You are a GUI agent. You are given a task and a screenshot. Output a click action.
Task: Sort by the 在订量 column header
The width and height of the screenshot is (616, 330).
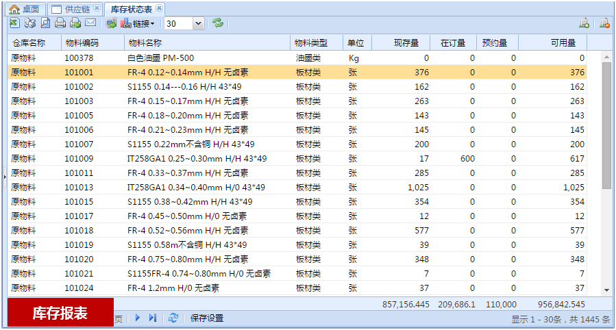[454, 42]
